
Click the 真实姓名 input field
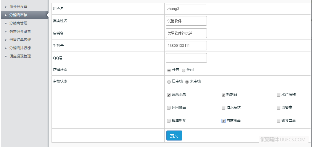pos(186,21)
